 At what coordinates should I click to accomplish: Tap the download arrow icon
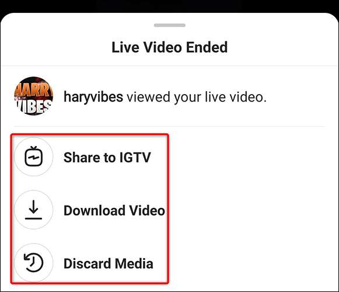pyautogui.click(x=33, y=210)
